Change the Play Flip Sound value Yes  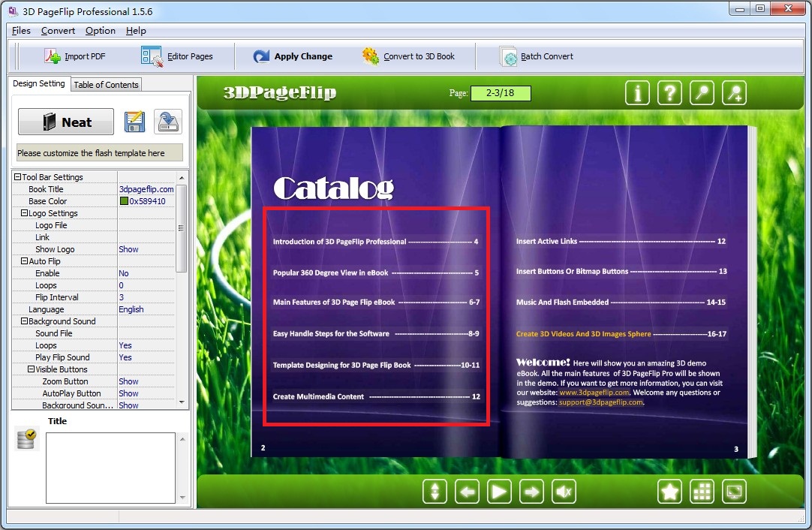125,357
